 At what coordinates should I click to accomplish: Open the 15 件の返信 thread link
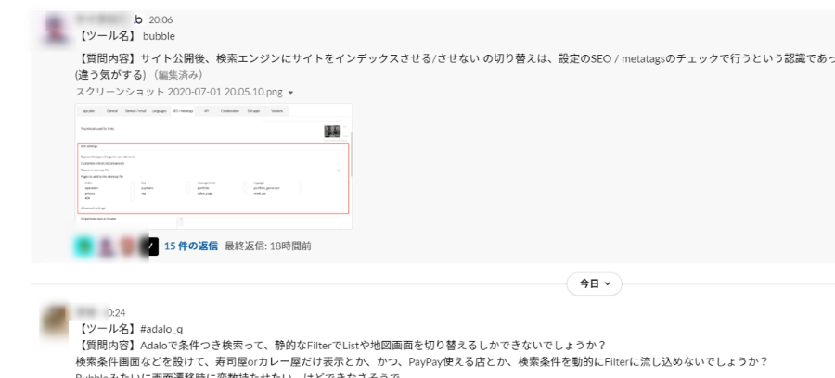[190, 246]
